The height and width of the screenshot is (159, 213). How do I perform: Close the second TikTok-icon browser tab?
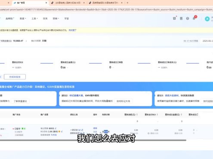coord(84,3)
